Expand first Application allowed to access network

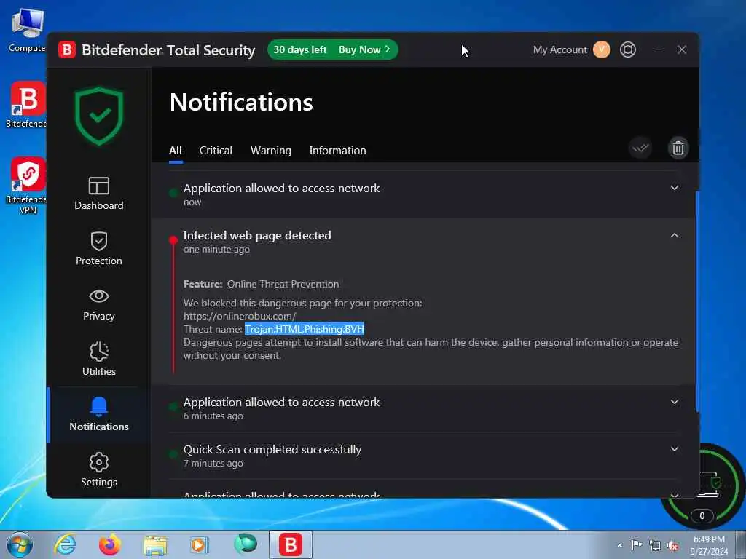click(674, 188)
